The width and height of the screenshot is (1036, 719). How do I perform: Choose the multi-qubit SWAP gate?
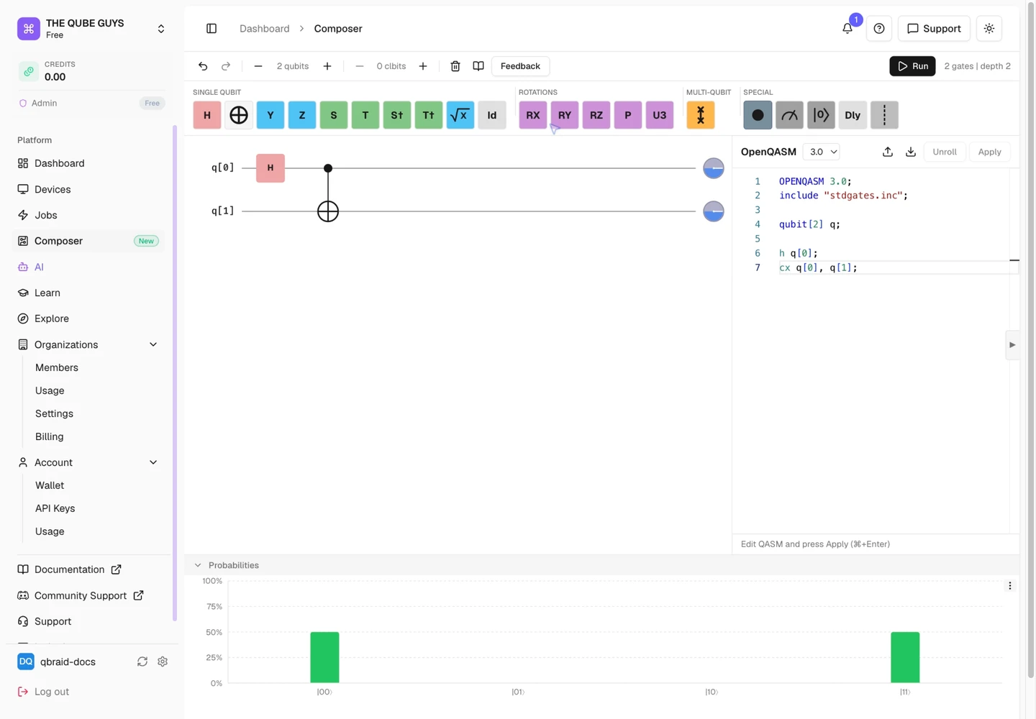pyautogui.click(x=701, y=115)
